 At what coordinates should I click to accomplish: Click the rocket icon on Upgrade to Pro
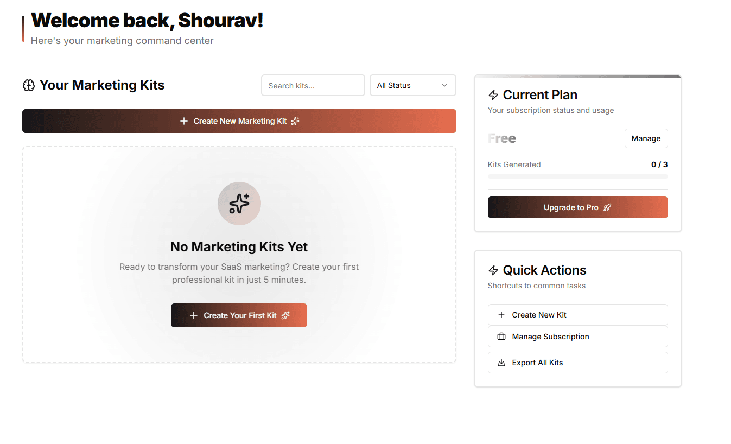[x=607, y=207]
